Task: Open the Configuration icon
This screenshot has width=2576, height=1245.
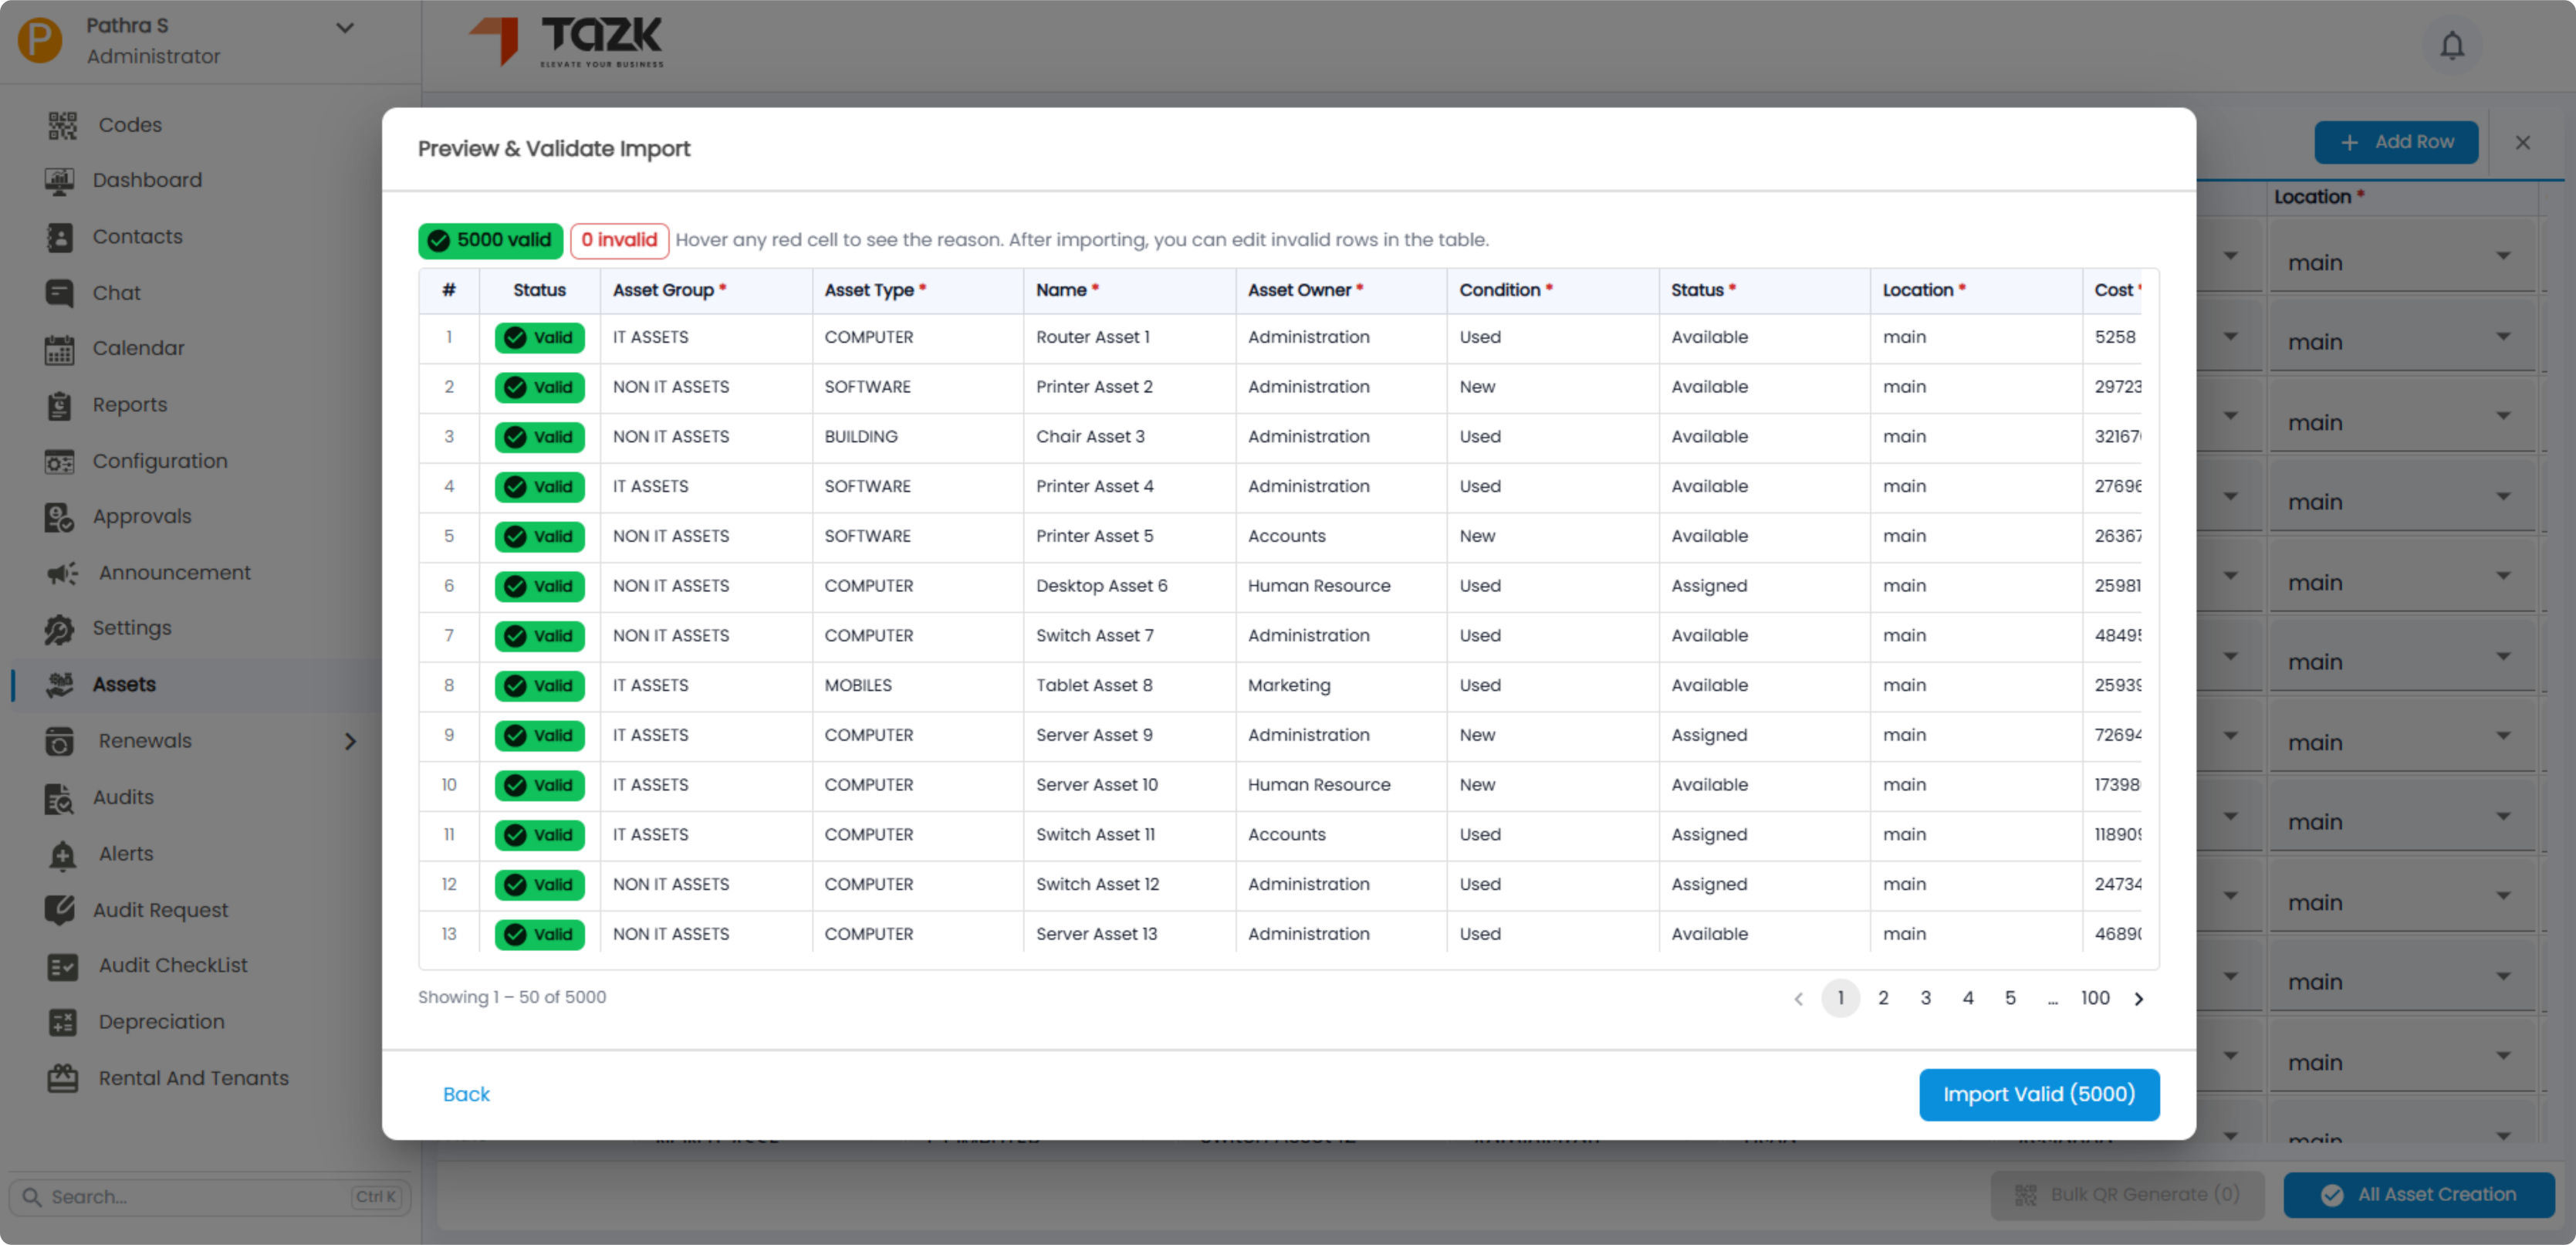Action: (x=59, y=462)
